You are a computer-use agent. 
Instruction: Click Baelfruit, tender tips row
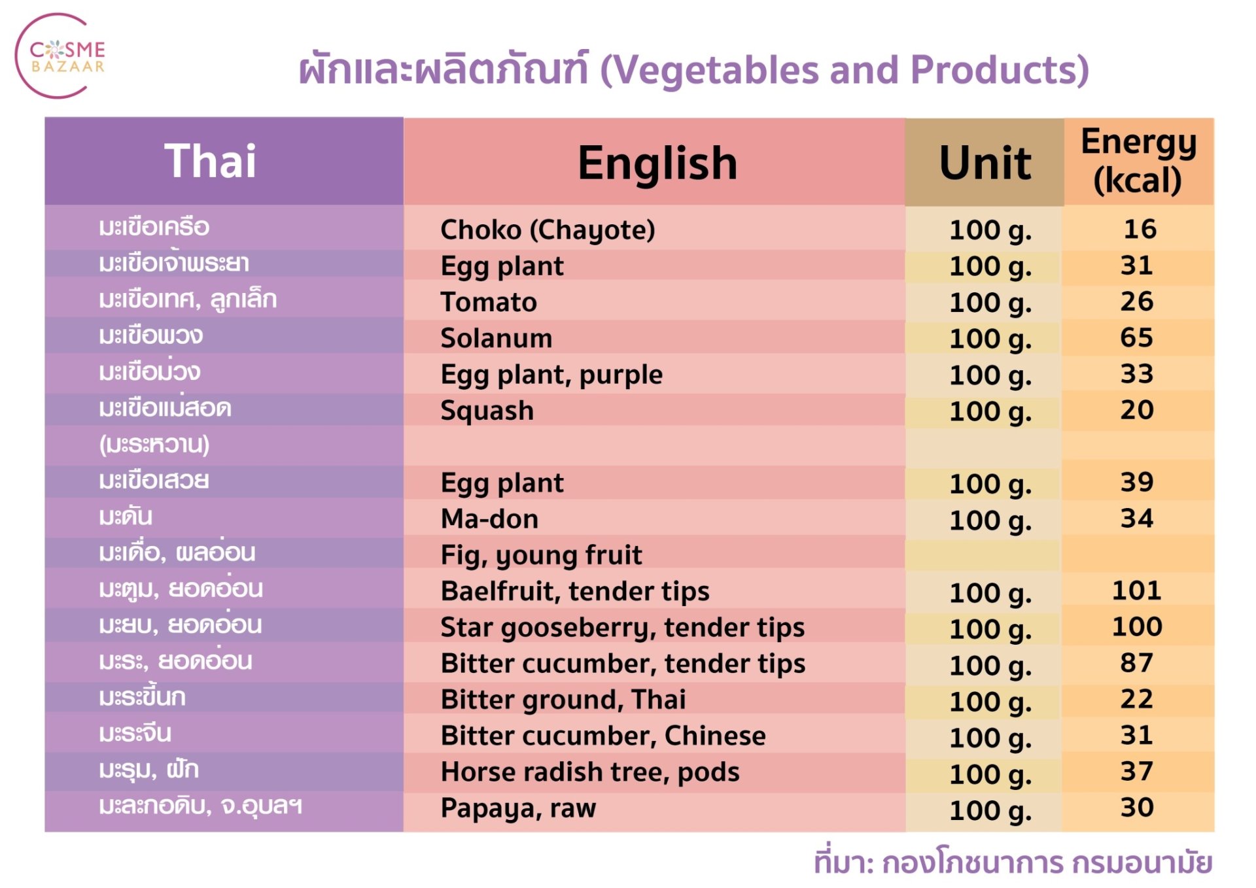(x=629, y=591)
